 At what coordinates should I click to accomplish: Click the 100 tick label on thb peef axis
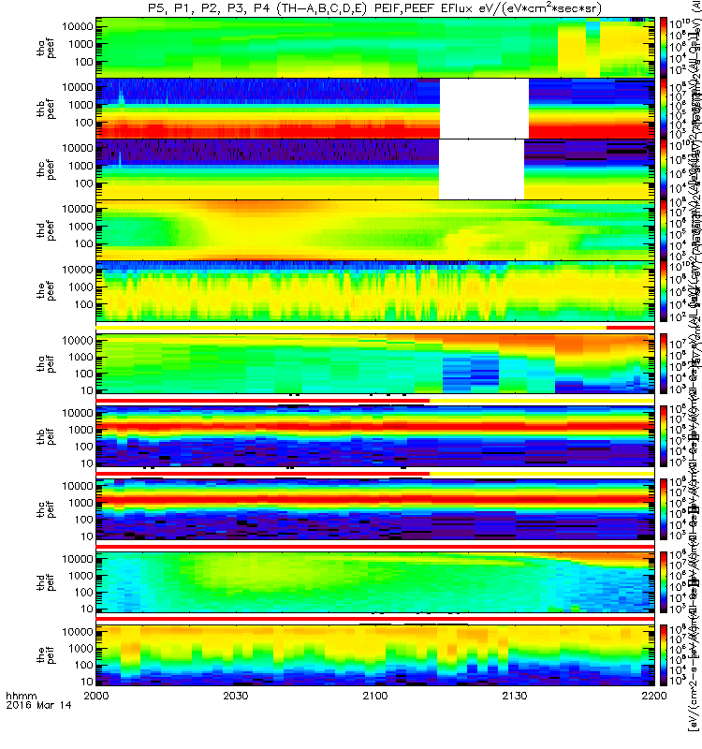(83, 123)
